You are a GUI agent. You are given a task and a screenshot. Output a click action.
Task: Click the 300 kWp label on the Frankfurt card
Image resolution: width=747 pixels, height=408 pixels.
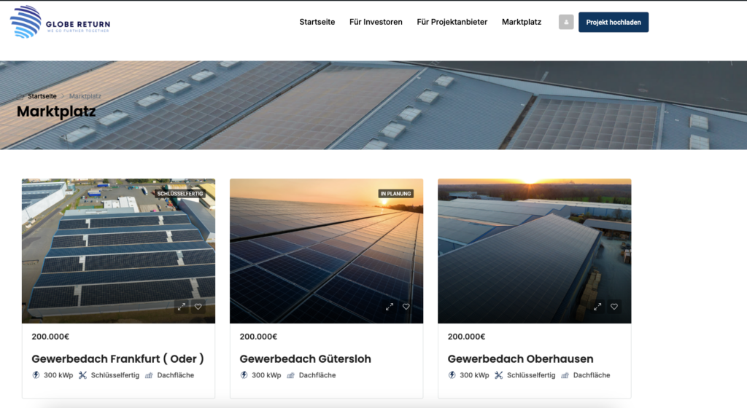tap(58, 375)
